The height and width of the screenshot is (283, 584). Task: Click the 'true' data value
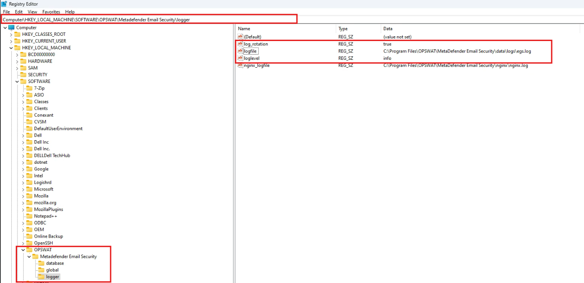tap(387, 44)
